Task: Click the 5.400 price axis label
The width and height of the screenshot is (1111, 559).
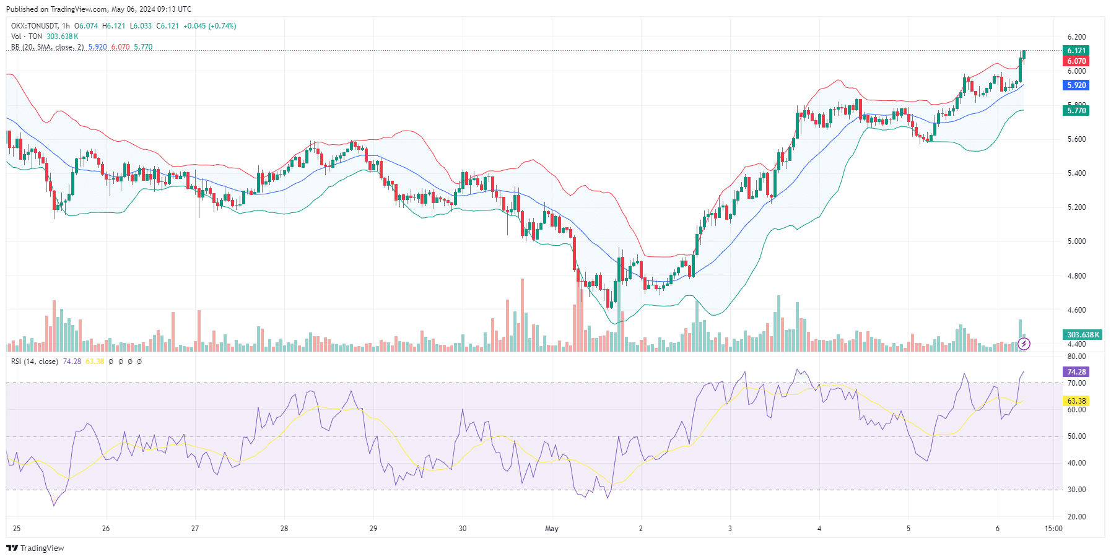Action: click(x=1076, y=173)
